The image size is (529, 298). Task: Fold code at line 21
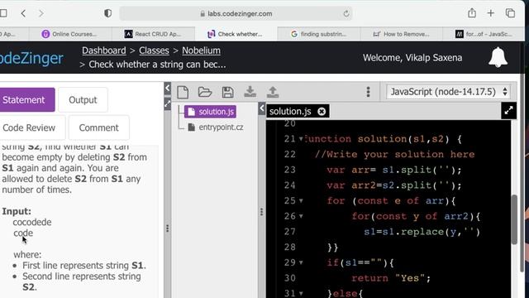point(301,138)
